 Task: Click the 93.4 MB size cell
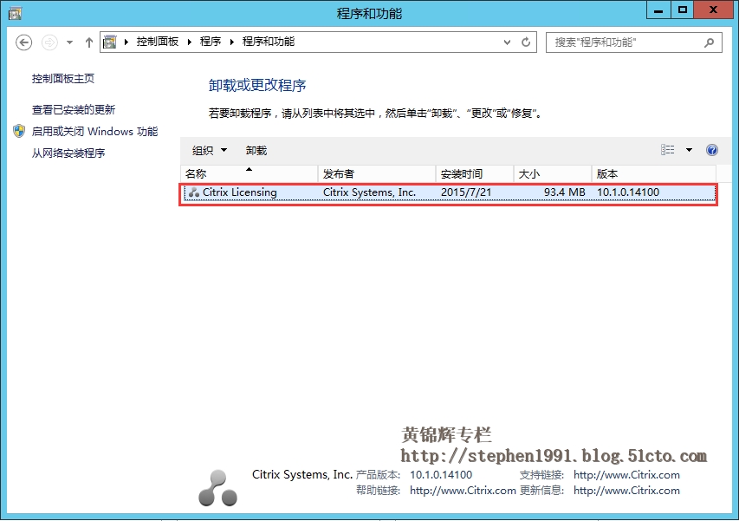click(565, 192)
